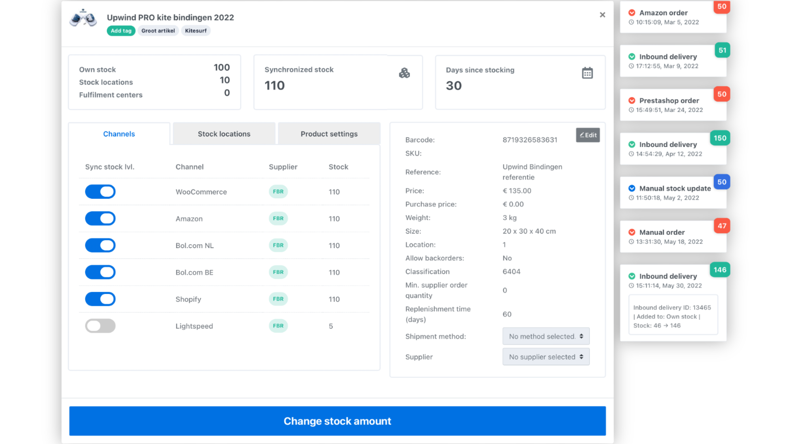Click the Amazon order status icon
Image resolution: width=791 pixels, height=444 pixels.
tap(632, 13)
